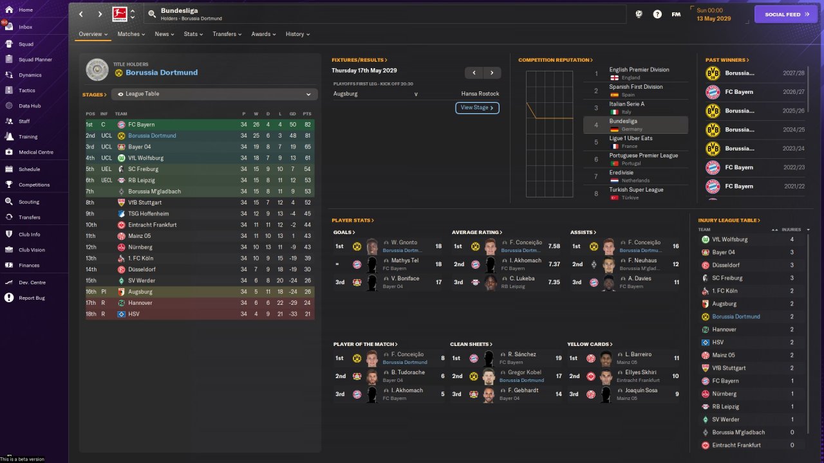Image resolution: width=824 pixels, height=463 pixels.
Task: Show the previous fixture date
Action: [474, 73]
